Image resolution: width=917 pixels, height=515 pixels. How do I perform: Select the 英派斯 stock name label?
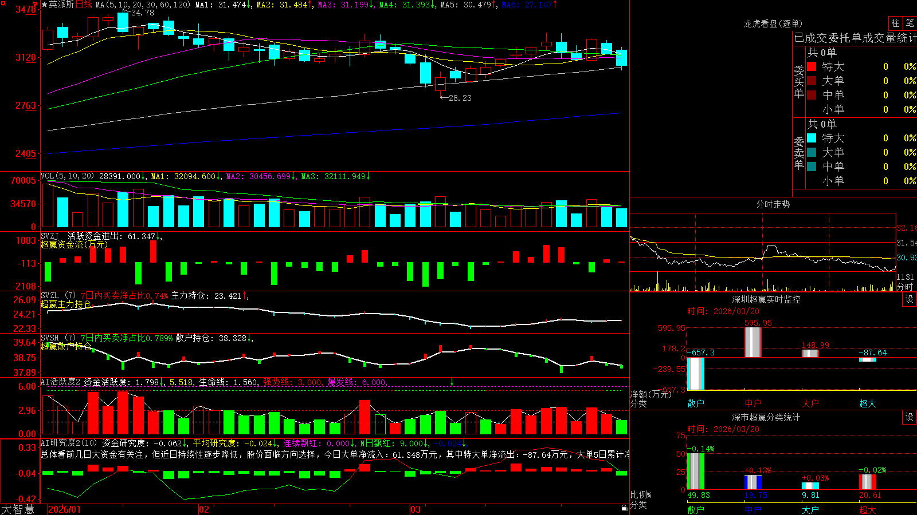(x=62, y=5)
